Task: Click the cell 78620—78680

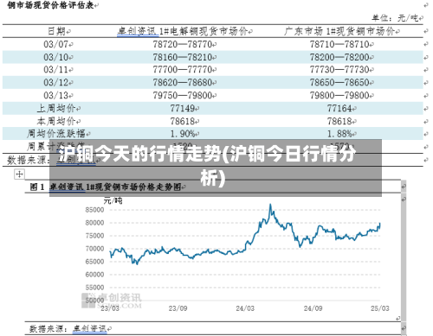Action: (x=183, y=83)
